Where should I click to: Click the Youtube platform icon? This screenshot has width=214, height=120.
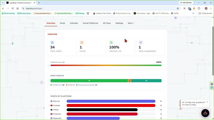coord(51,105)
